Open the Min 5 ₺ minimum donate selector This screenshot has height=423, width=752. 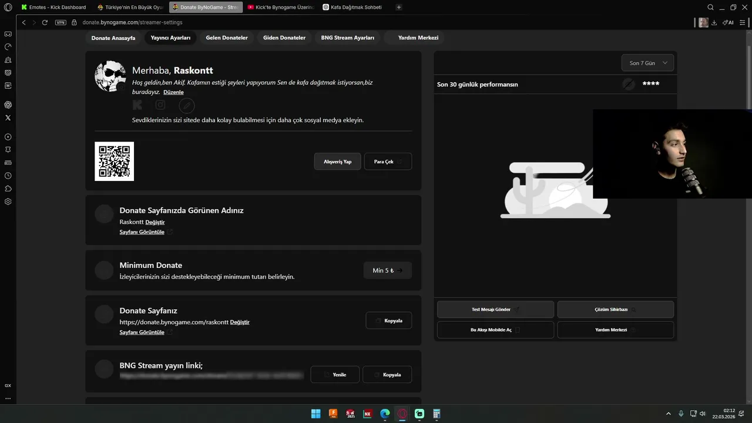(388, 270)
